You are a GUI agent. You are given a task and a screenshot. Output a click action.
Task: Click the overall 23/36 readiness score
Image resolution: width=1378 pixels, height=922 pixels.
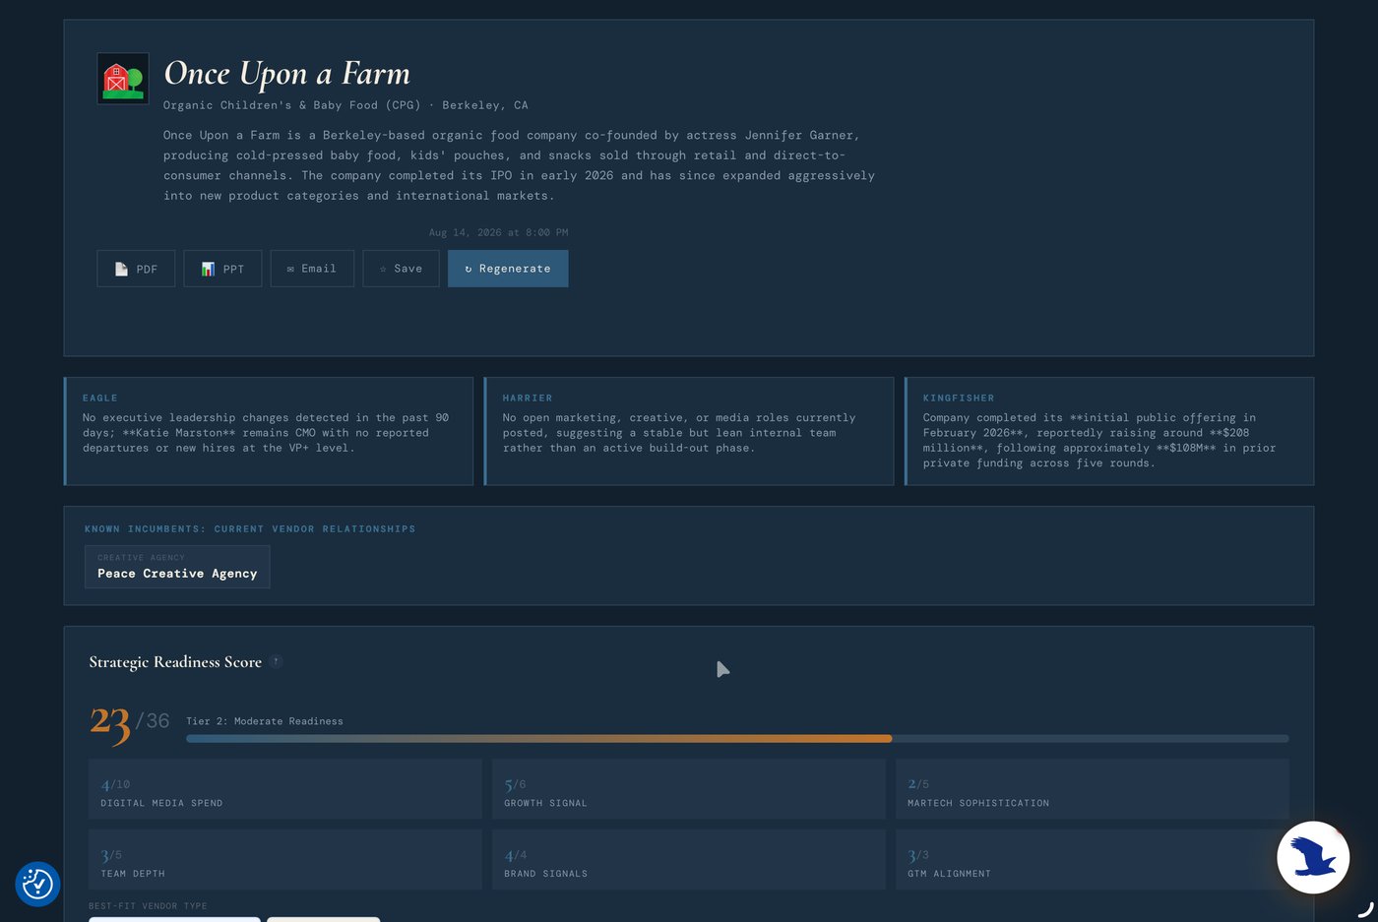tap(129, 723)
